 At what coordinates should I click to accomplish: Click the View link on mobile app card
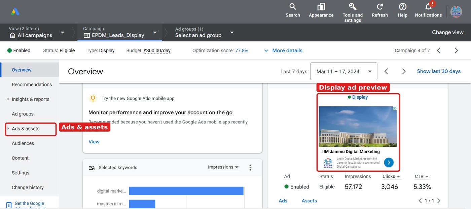coord(94,142)
